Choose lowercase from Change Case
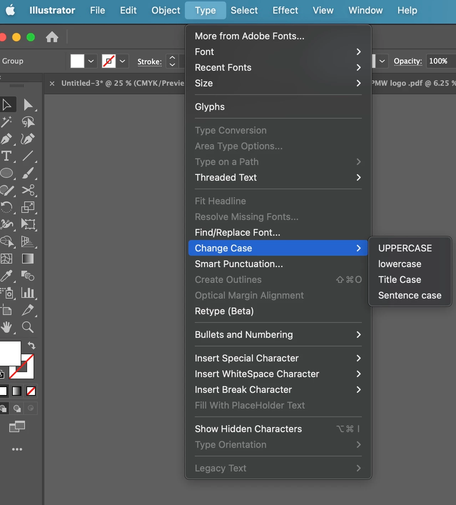 point(410,264)
